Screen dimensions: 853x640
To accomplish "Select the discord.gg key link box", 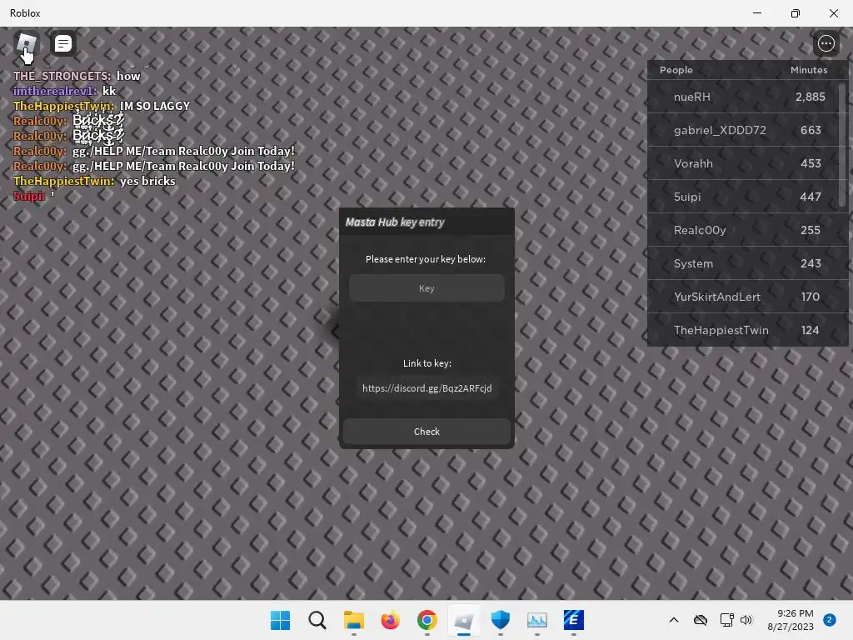I will point(426,388).
